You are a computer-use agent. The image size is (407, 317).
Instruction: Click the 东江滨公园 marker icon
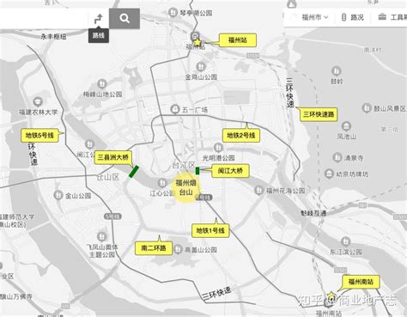click(x=345, y=241)
